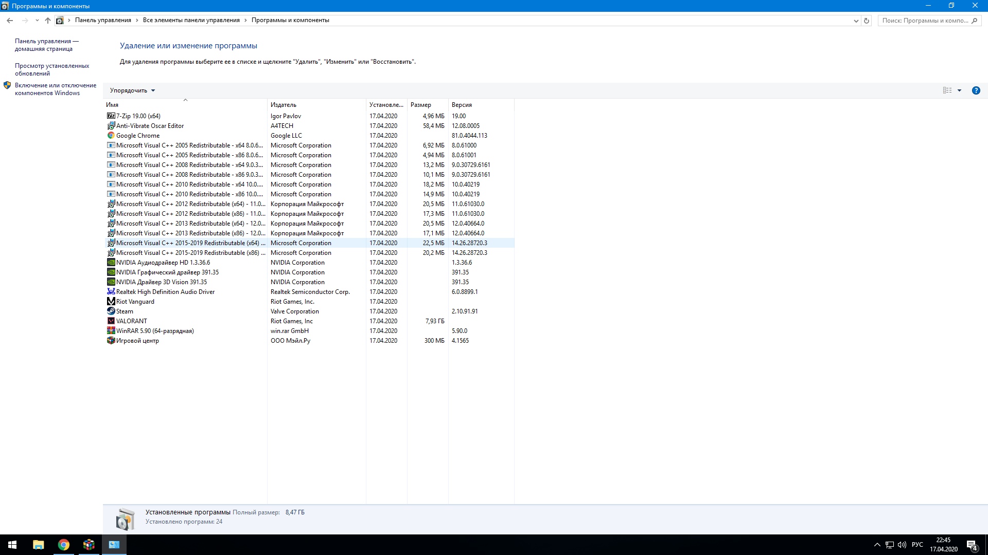Sort by the Имя column header
The image size is (988, 555).
coord(185,105)
